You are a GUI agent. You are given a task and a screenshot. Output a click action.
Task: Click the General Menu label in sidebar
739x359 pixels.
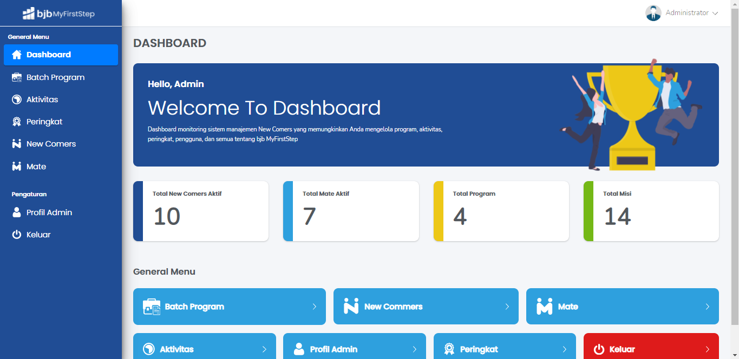(28, 37)
